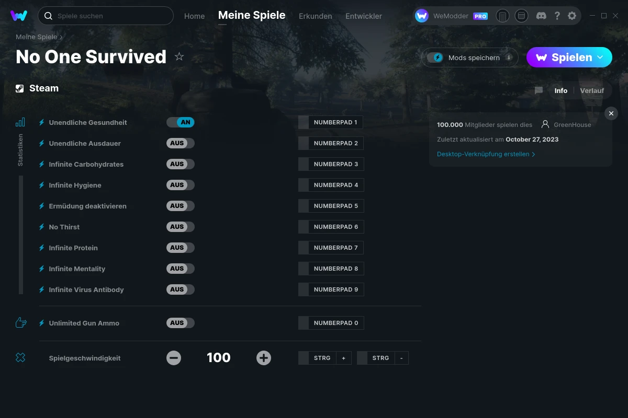The height and width of the screenshot is (418, 628).
Task: Enable the Infinite Protein toggle
Action: click(181, 248)
